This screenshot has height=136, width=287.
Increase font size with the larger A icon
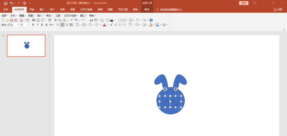pyautogui.click(x=111, y=25)
